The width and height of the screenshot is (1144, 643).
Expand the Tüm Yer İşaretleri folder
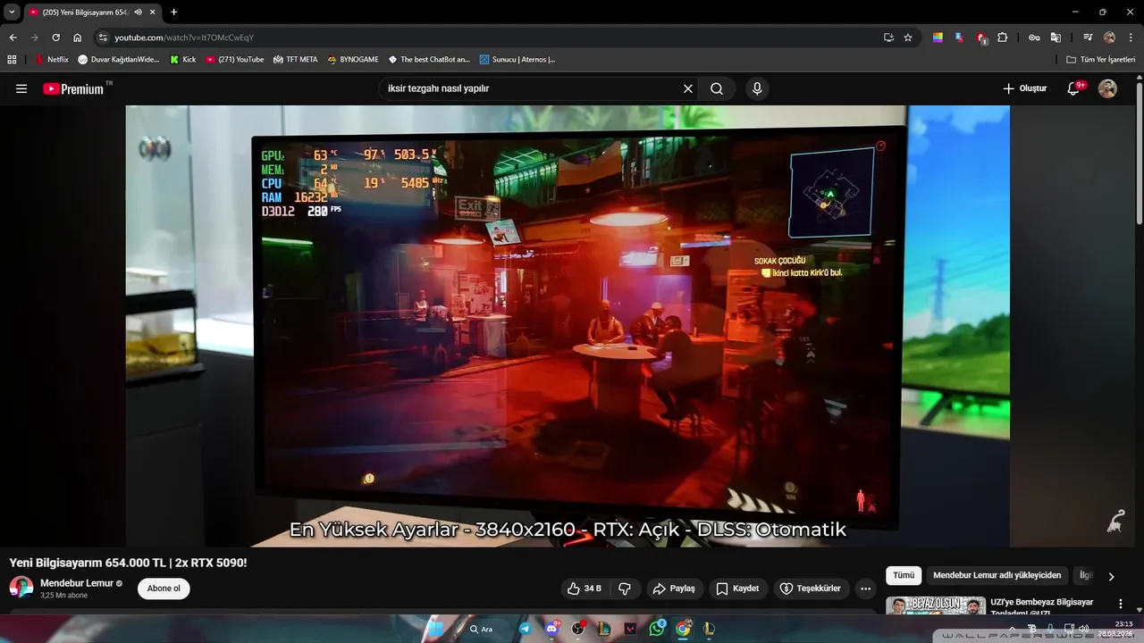coord(1101,60)
